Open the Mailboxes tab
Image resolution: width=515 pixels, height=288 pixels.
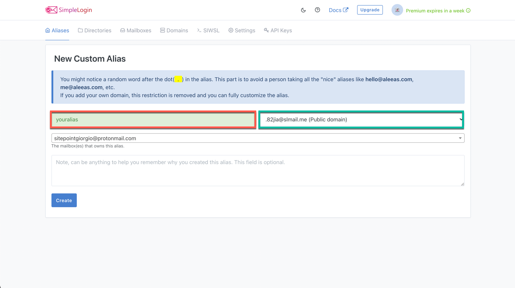pyautogui.click(x=136, y=30)
